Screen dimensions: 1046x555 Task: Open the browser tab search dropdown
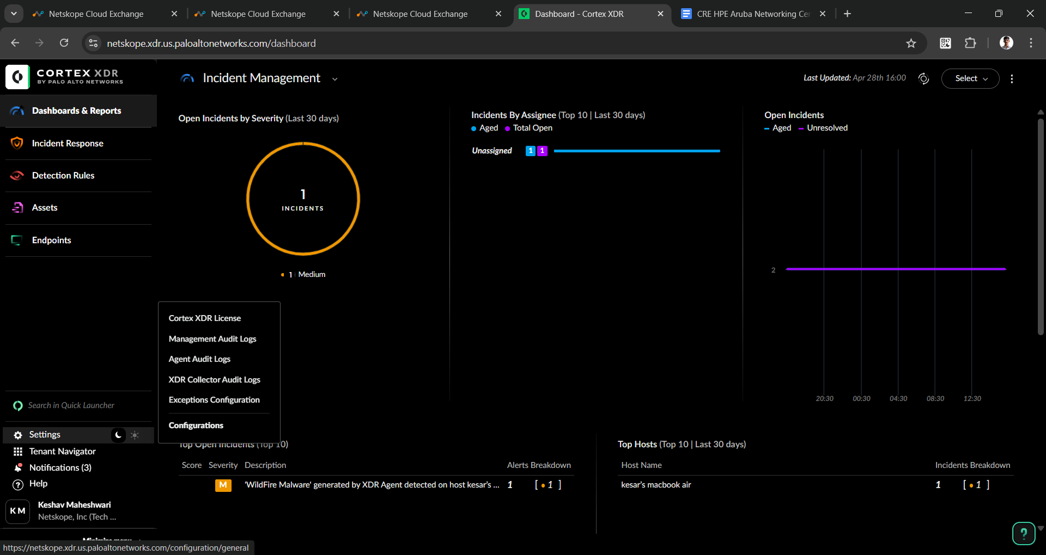coord(14,14)
